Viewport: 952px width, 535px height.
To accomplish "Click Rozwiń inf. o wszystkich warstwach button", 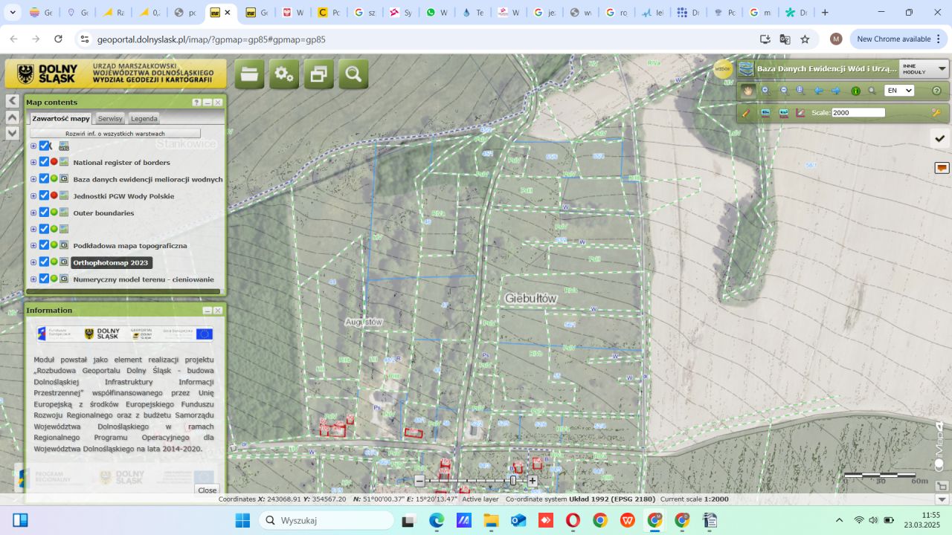I will click(x=115, y=134).
